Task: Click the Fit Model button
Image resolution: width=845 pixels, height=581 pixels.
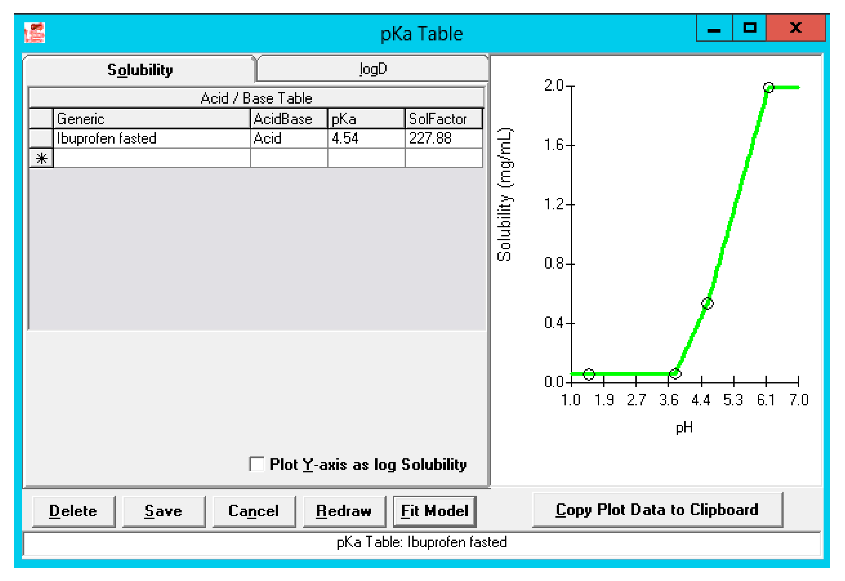Action: coord(435,511)
